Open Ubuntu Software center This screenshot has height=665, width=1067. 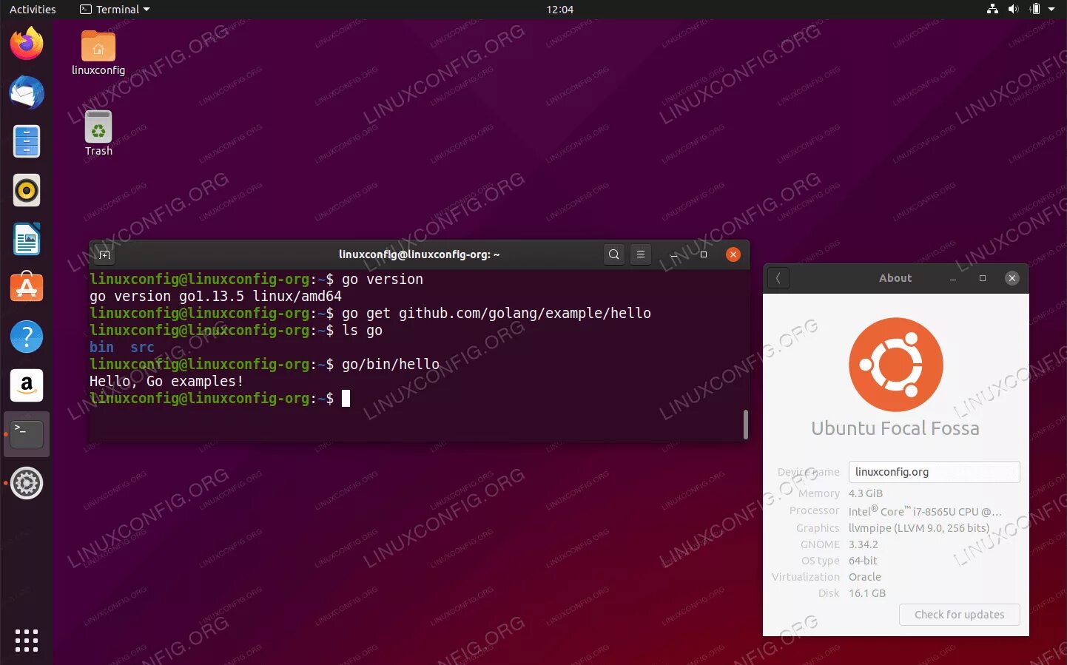pos(27,287)
